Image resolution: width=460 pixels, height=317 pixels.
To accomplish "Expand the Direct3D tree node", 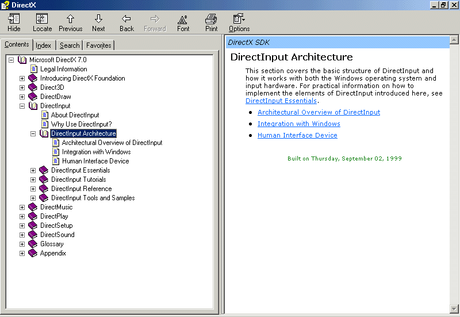I will [x=22, y=87].
